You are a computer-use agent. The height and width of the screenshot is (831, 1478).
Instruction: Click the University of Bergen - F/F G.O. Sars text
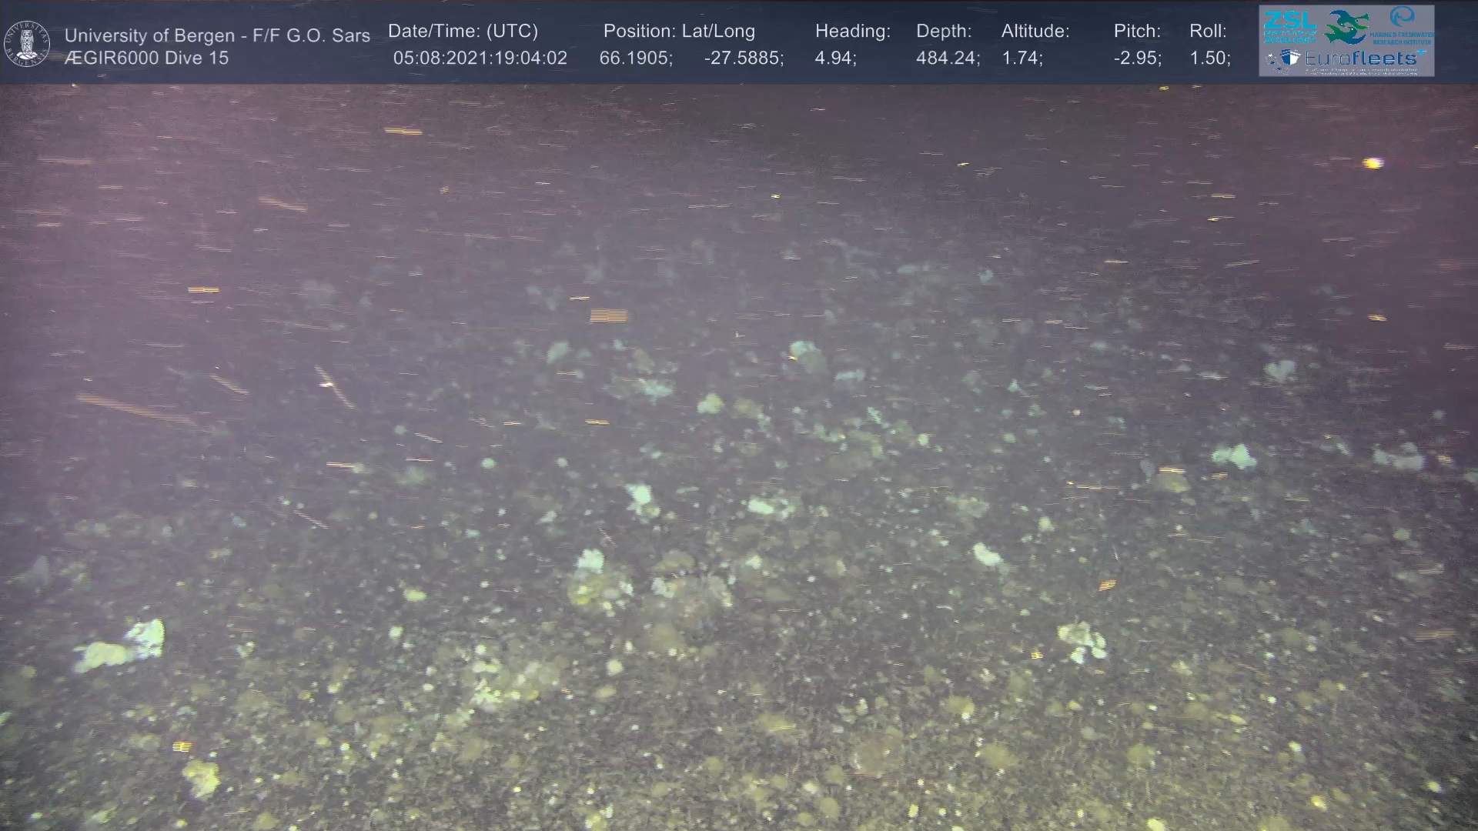(x=217, y=35)
